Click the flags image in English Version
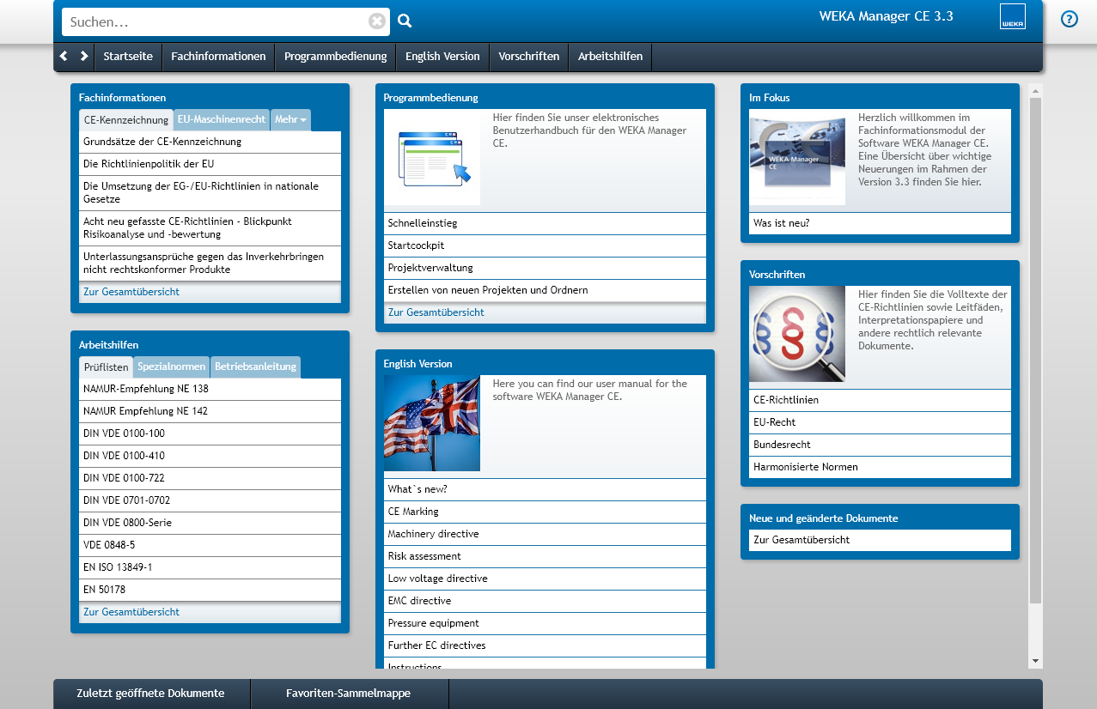This screenshot has width=1097, height=709. (432, 423)
